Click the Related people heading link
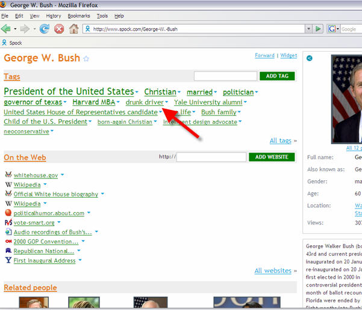Viewport: 362px width, 310px height. coord(30,287)
